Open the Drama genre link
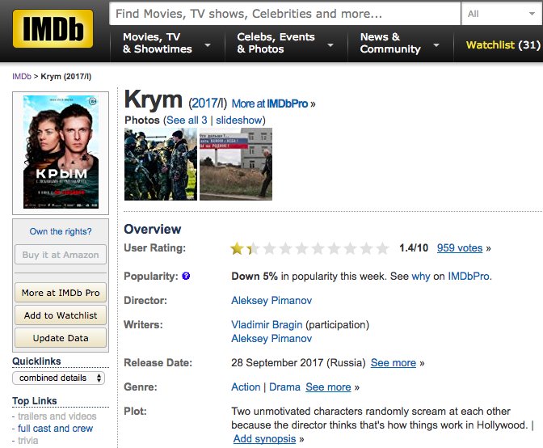Image resolution: width=543 pixels, height=448 pixels. (284, 387)
